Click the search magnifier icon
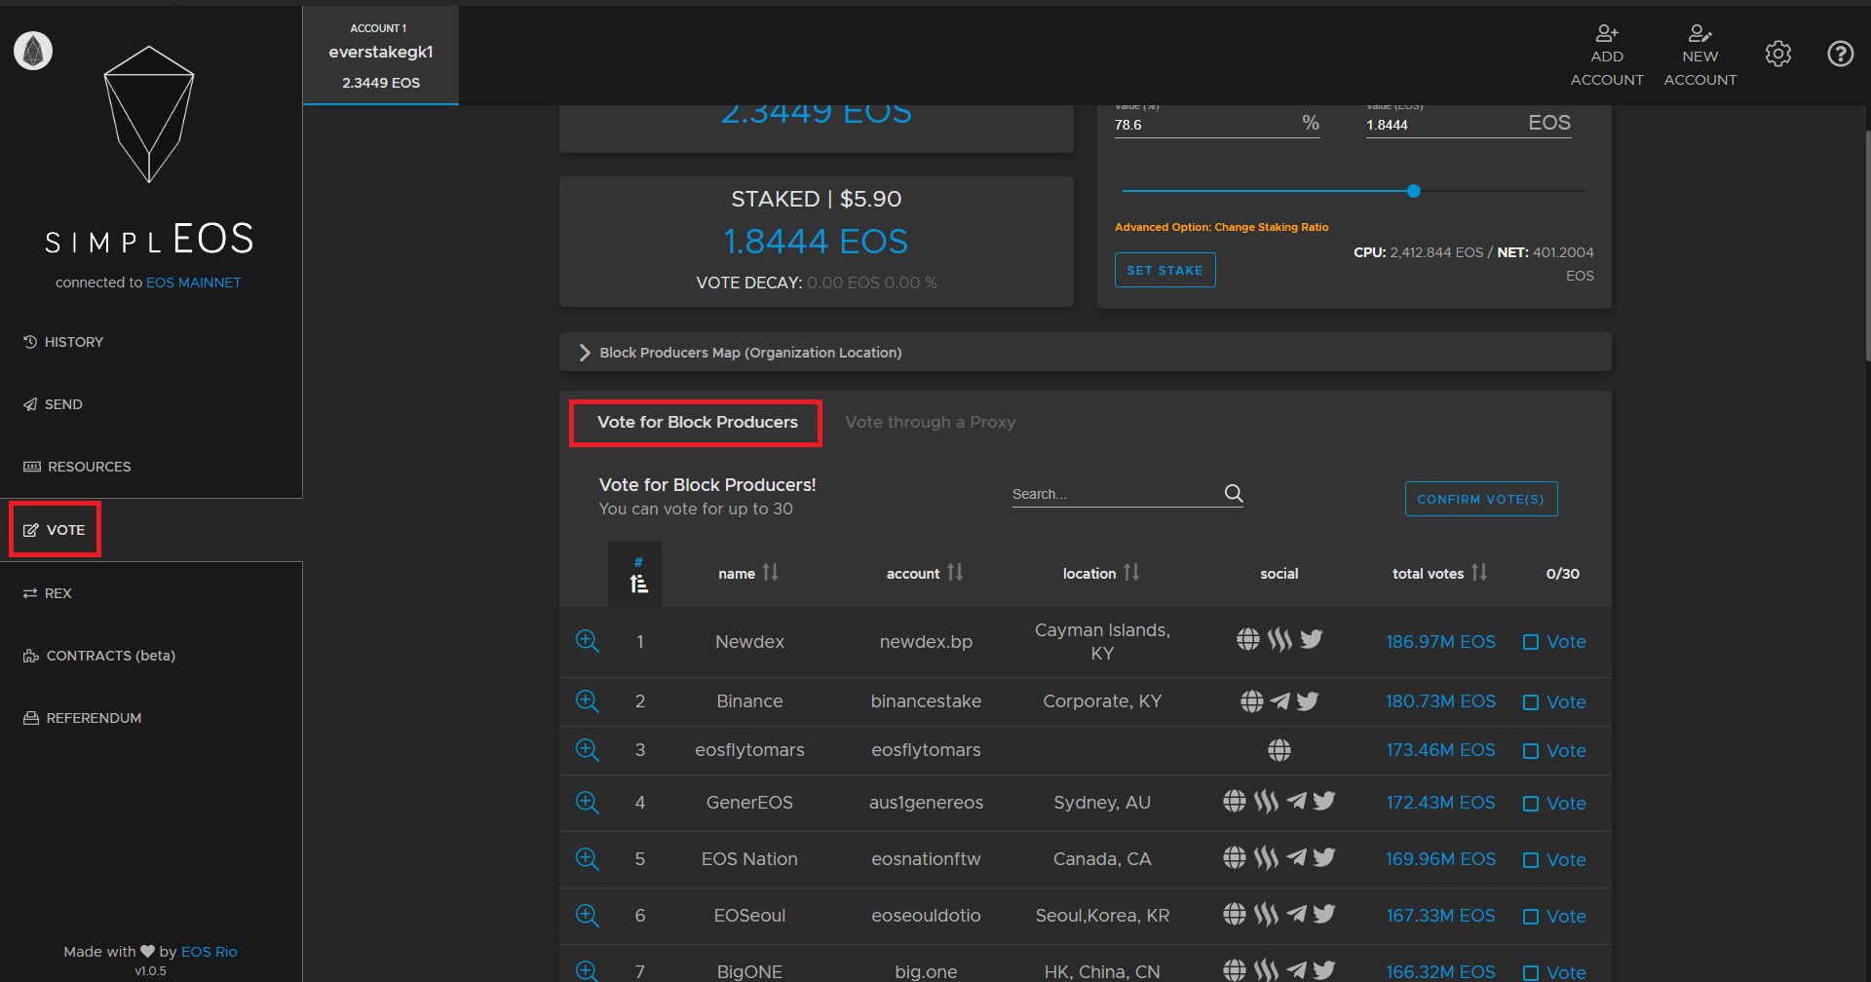 pyautogui.click(x=1234, y=494)
